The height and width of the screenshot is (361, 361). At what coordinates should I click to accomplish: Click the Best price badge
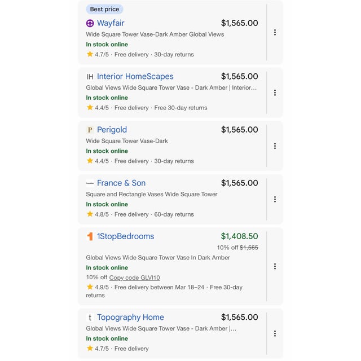(104, 9)
